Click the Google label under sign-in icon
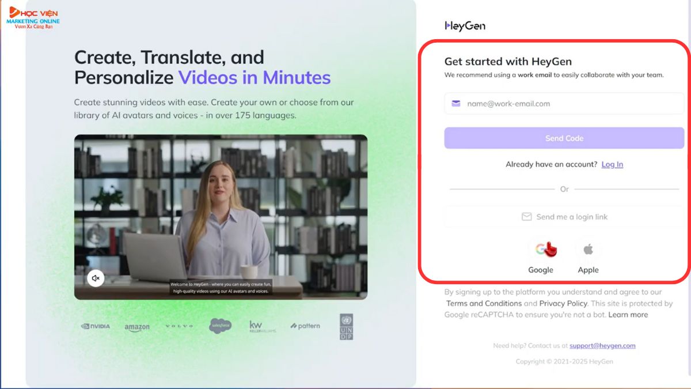 (x=541, y=270)
